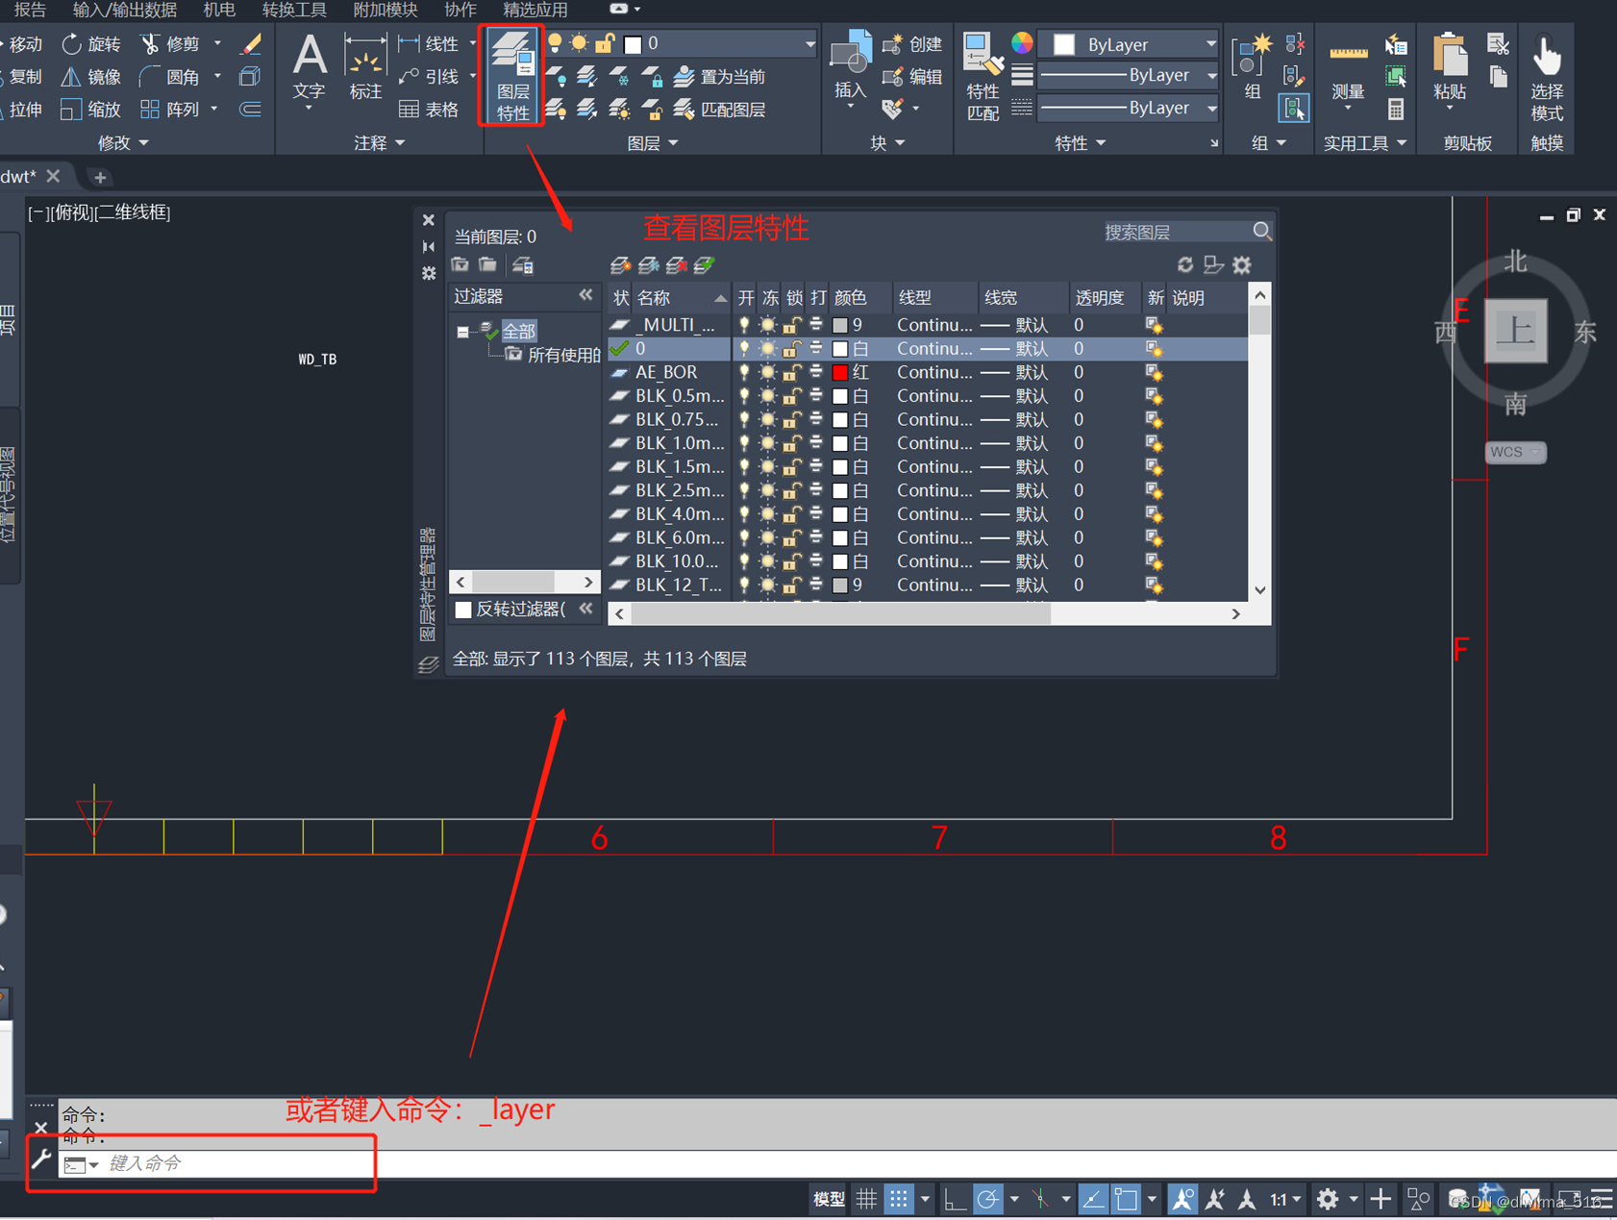Open the ByLayer lineweight dropdown

coord(1211,76)
